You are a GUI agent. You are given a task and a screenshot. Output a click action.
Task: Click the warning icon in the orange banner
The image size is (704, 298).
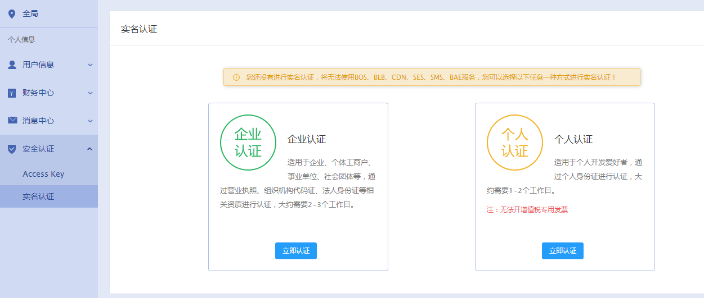click(x=236, y=77)
